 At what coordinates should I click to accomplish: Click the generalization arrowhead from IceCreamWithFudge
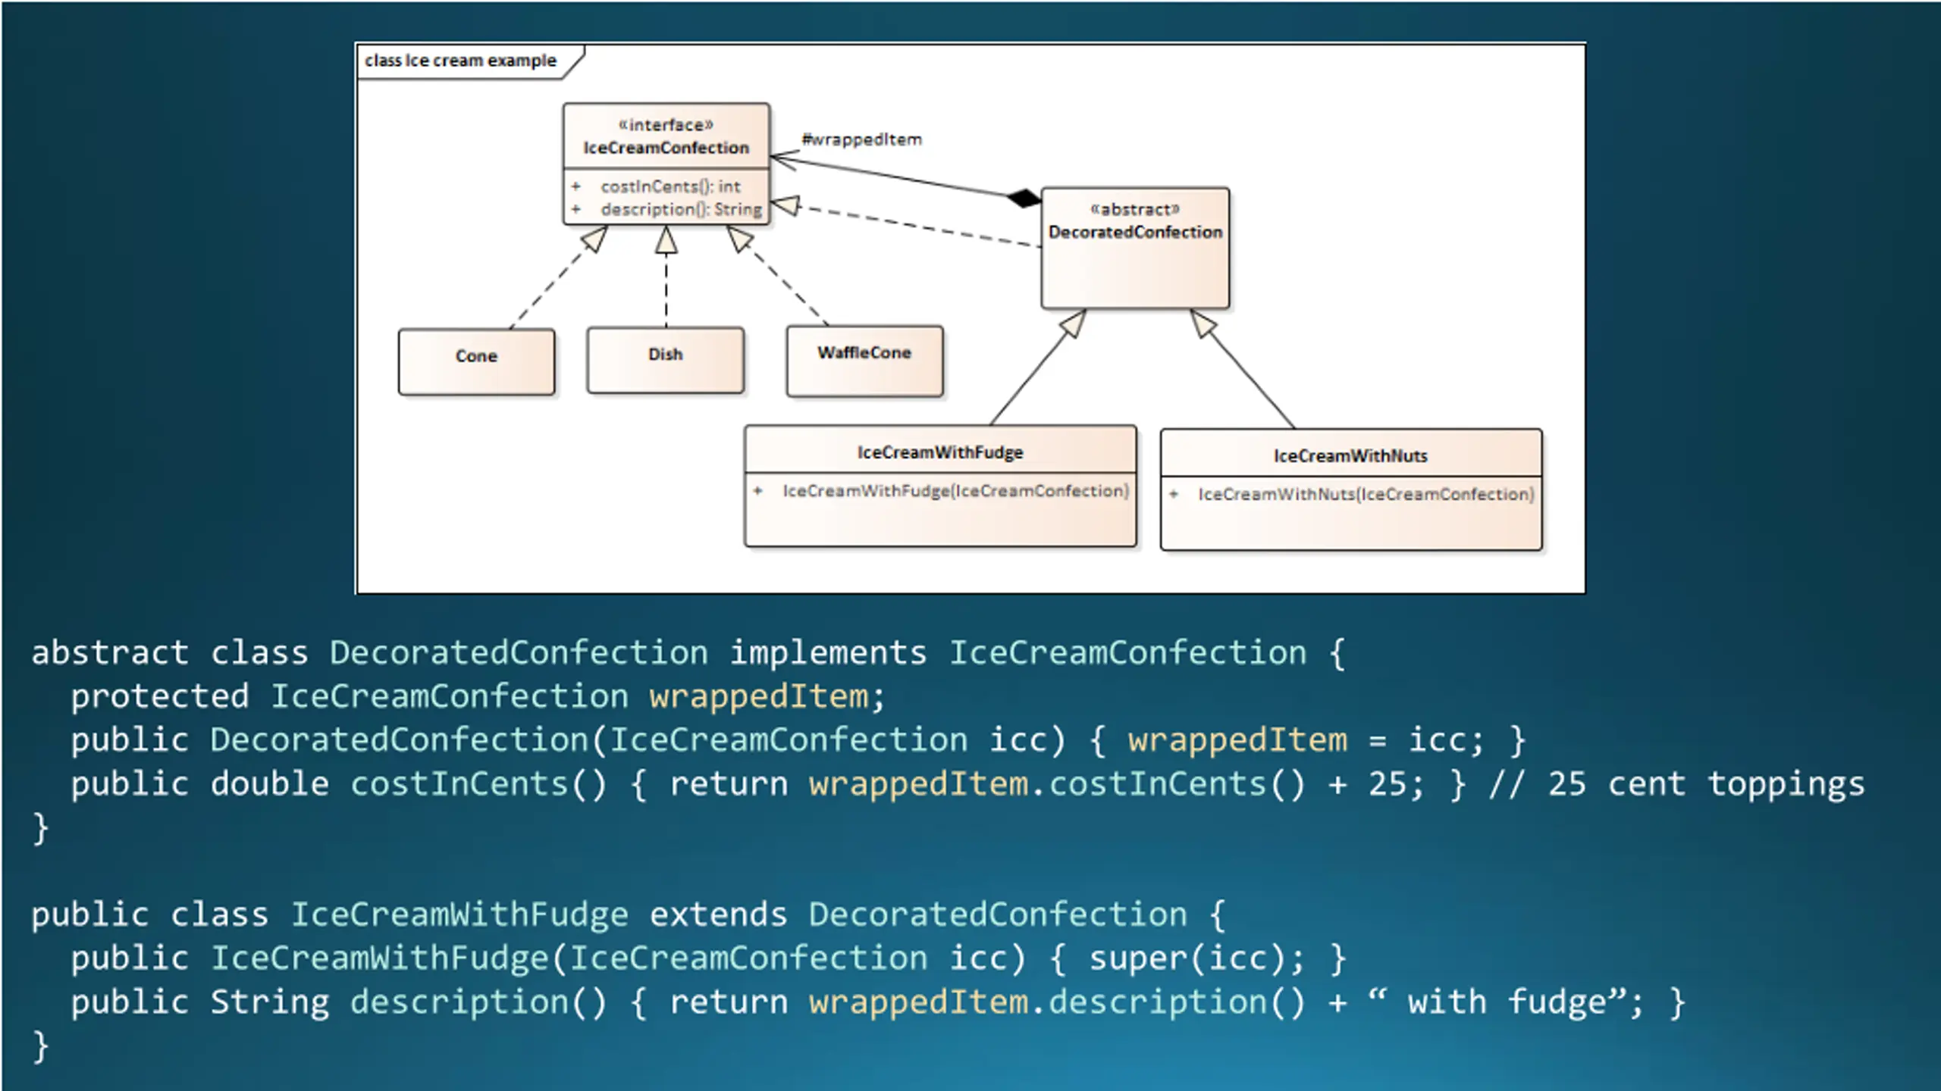(x=1074, y=323)
